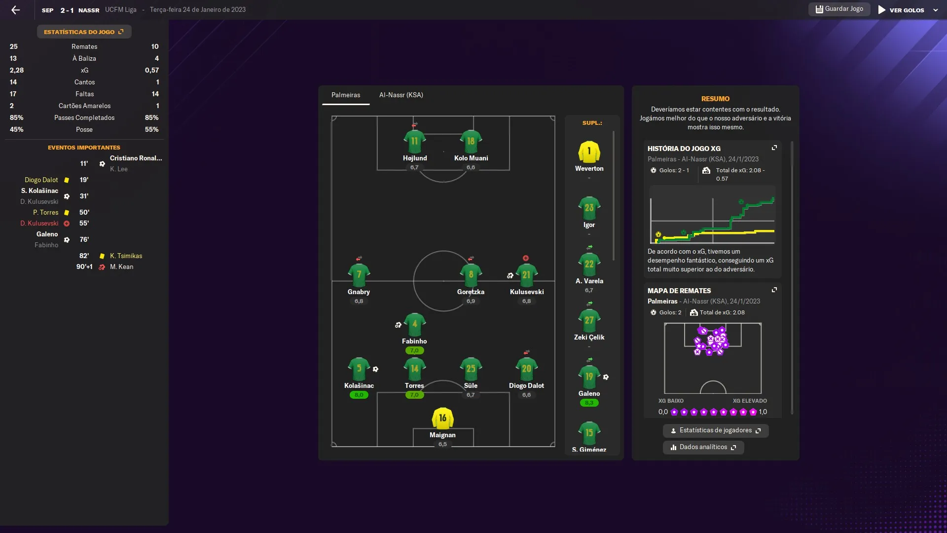Viewport: 947px width, 533px height.
Task: Click the Posse stat row
Action: click(x=84, y=129)
